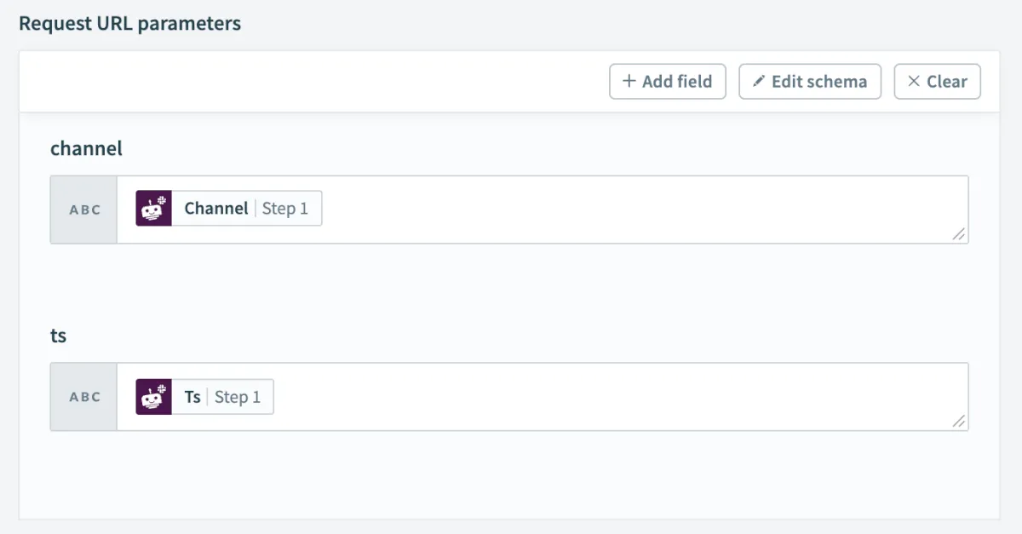Click the resize handle of the channel field
Screen dimensions: 1022x534
click(x=959, y=234)
